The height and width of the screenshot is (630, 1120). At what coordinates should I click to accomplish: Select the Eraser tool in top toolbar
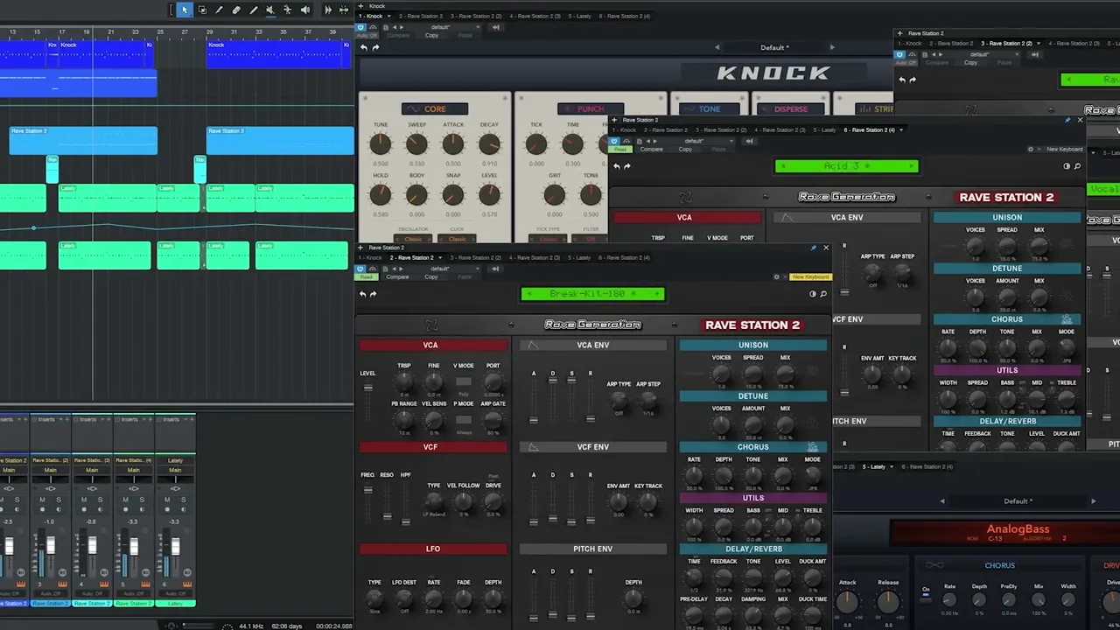pos(236,10)
